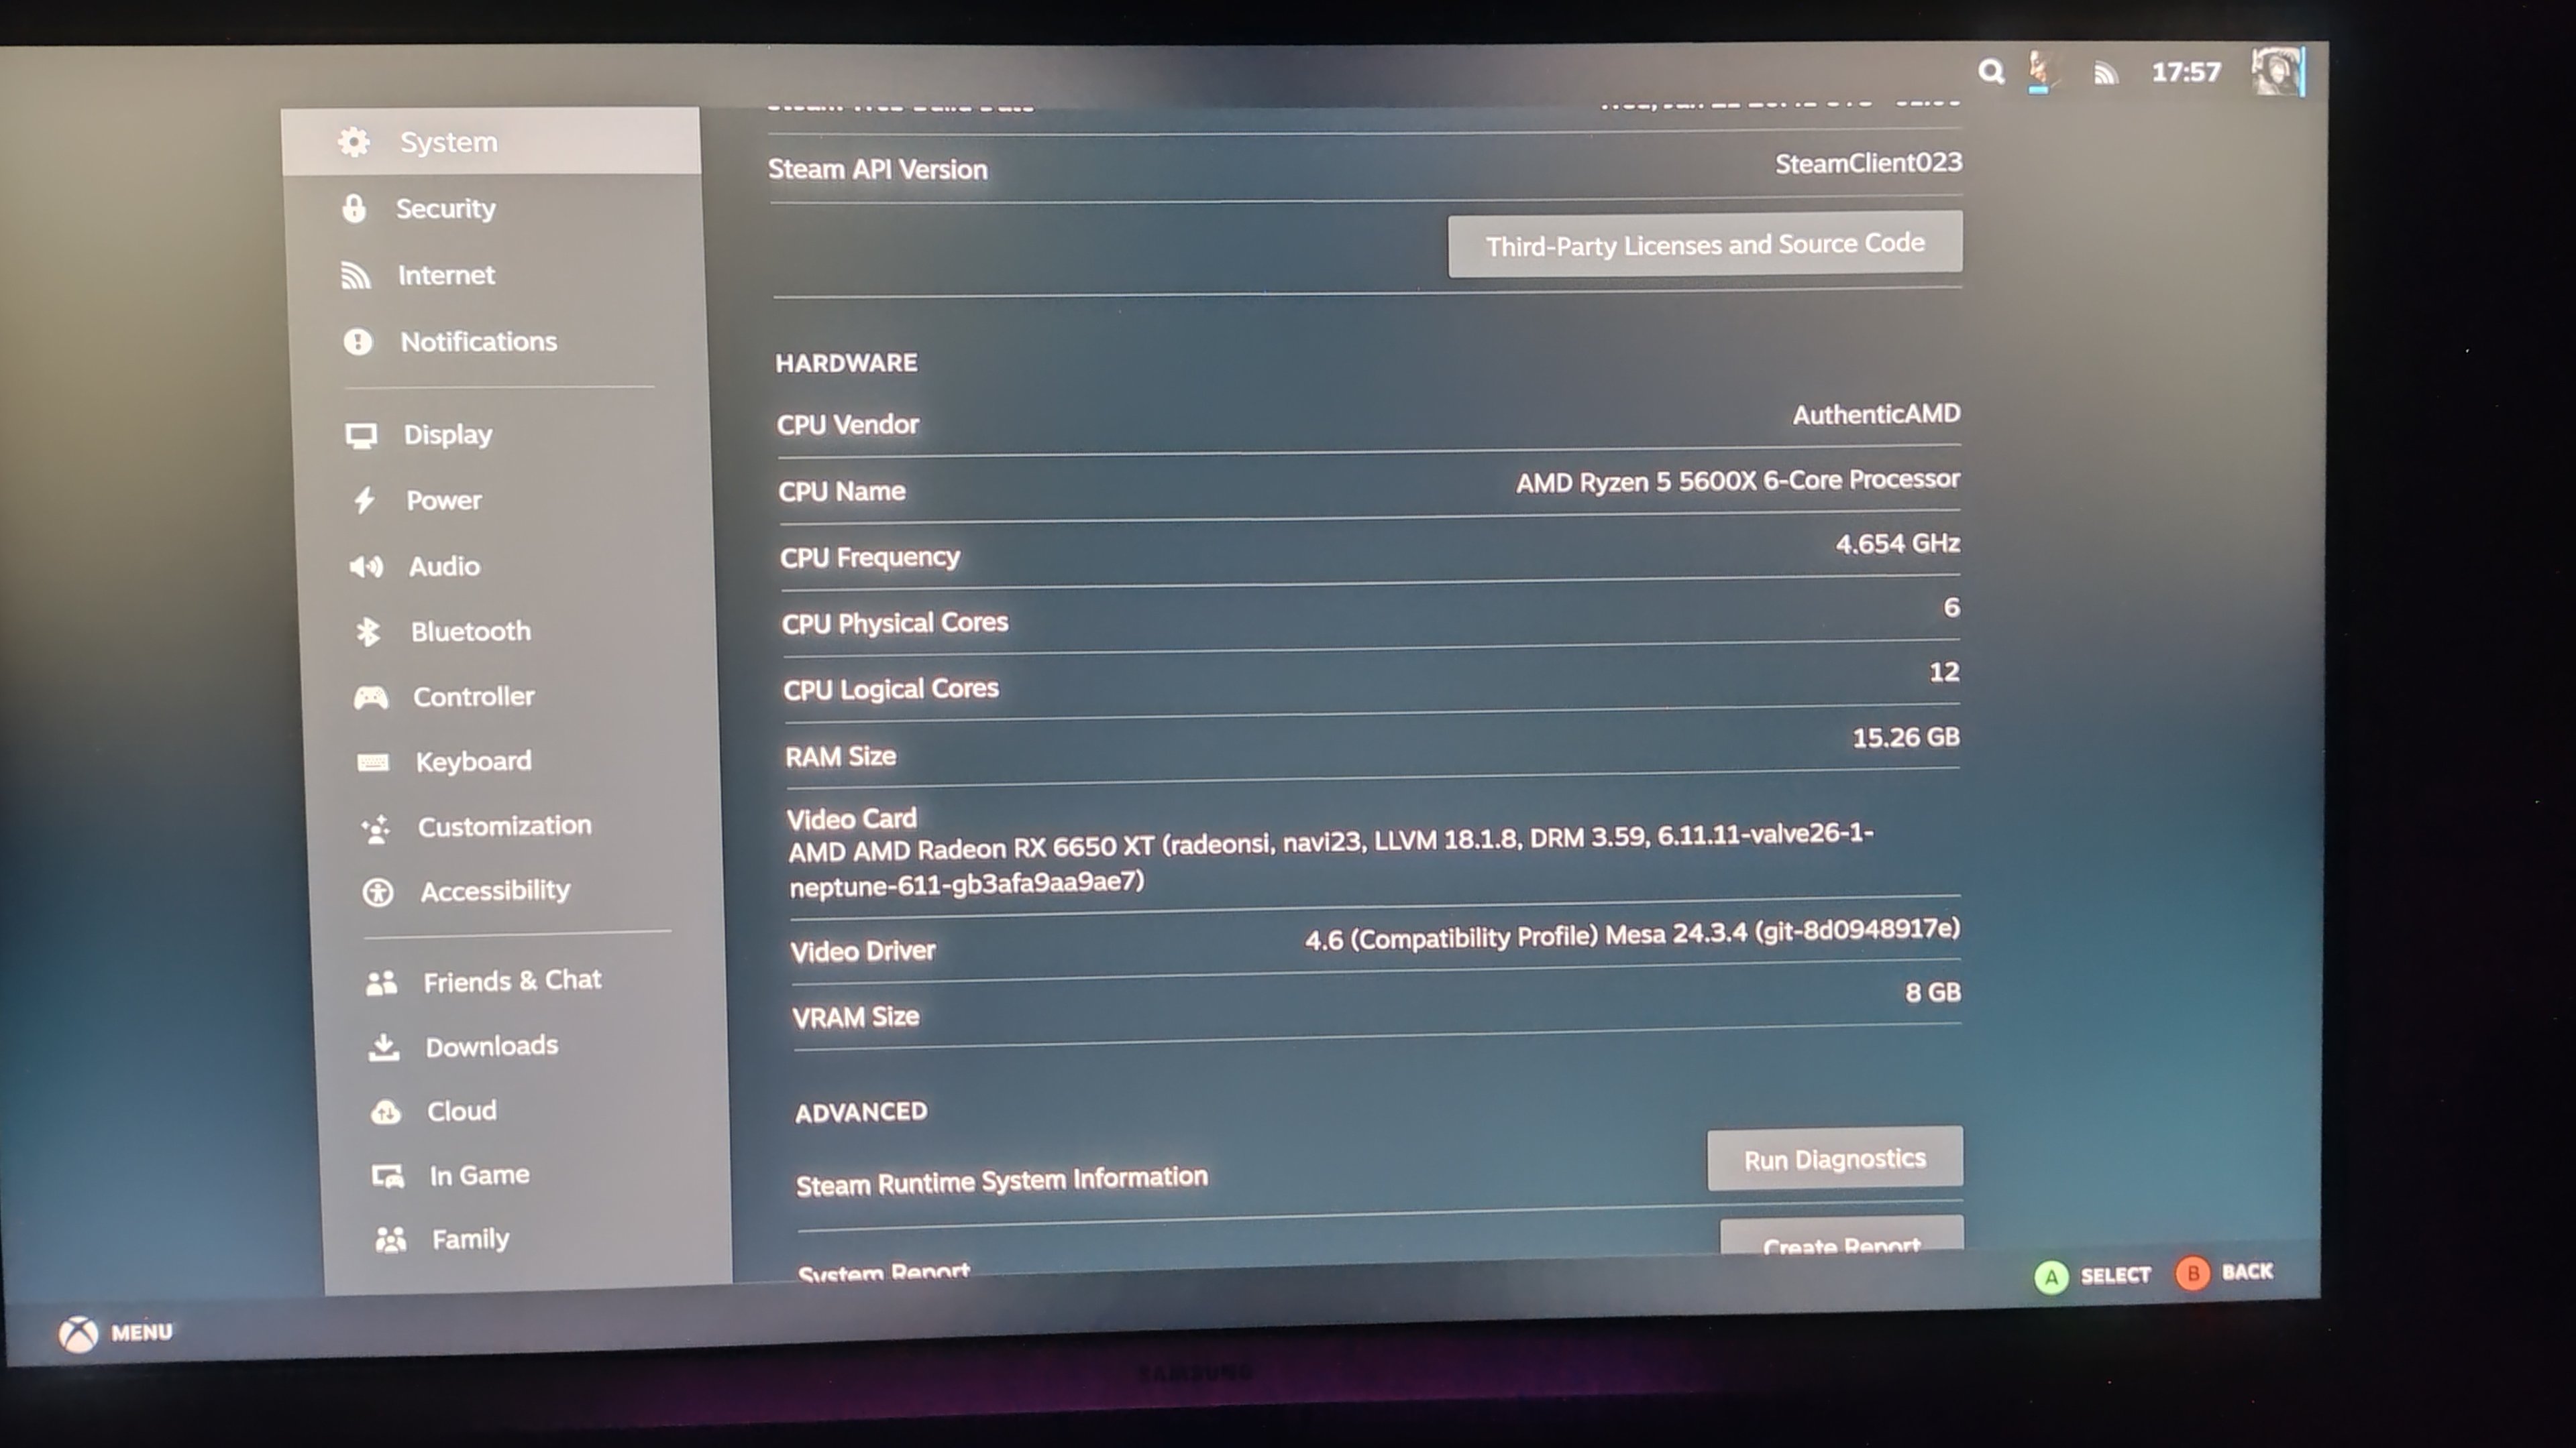Switch to the Internet settings tab
Viewport: 2576px width, 1448px height.
(x=446, y=275)
